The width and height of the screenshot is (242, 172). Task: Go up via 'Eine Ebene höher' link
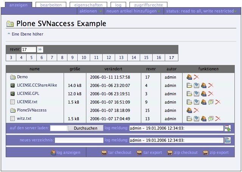point(28,34)
